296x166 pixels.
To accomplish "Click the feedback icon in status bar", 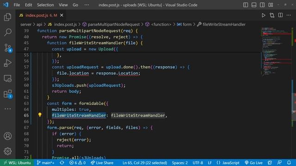I will tap(279, 163).
